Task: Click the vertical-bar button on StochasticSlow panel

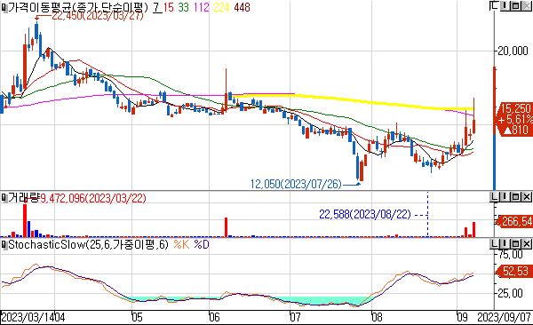Action: point(505,243)
